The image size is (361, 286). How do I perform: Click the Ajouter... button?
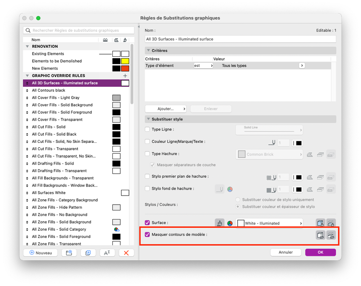(x=166, y=109)
